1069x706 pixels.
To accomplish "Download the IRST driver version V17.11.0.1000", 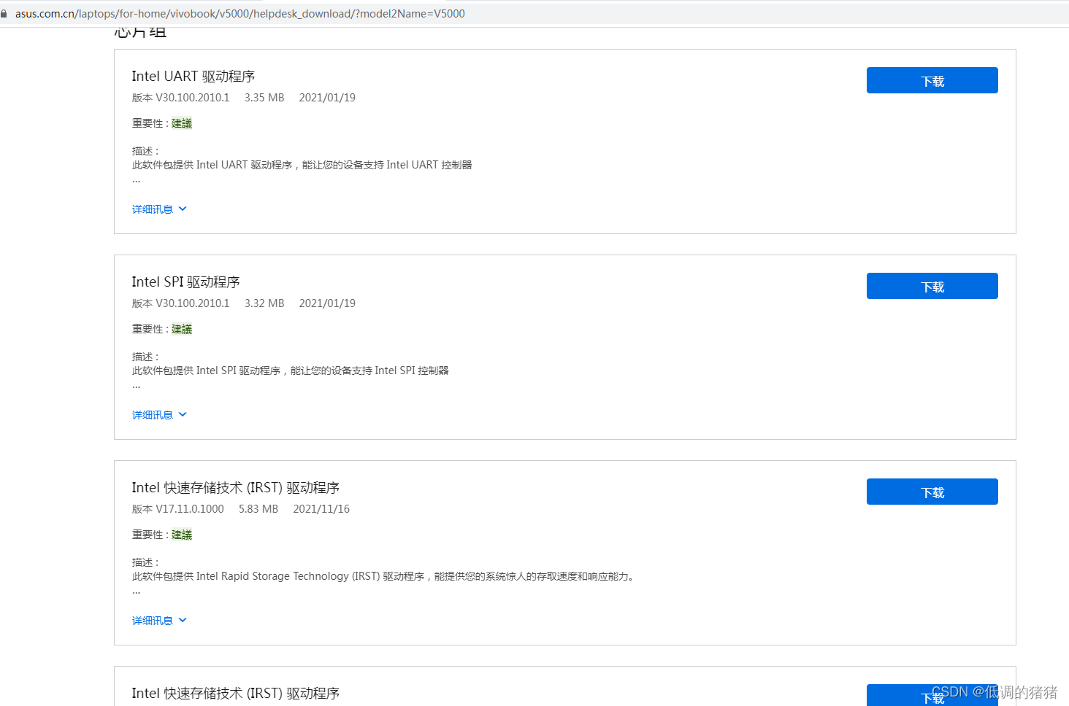I will pos(932,492).
